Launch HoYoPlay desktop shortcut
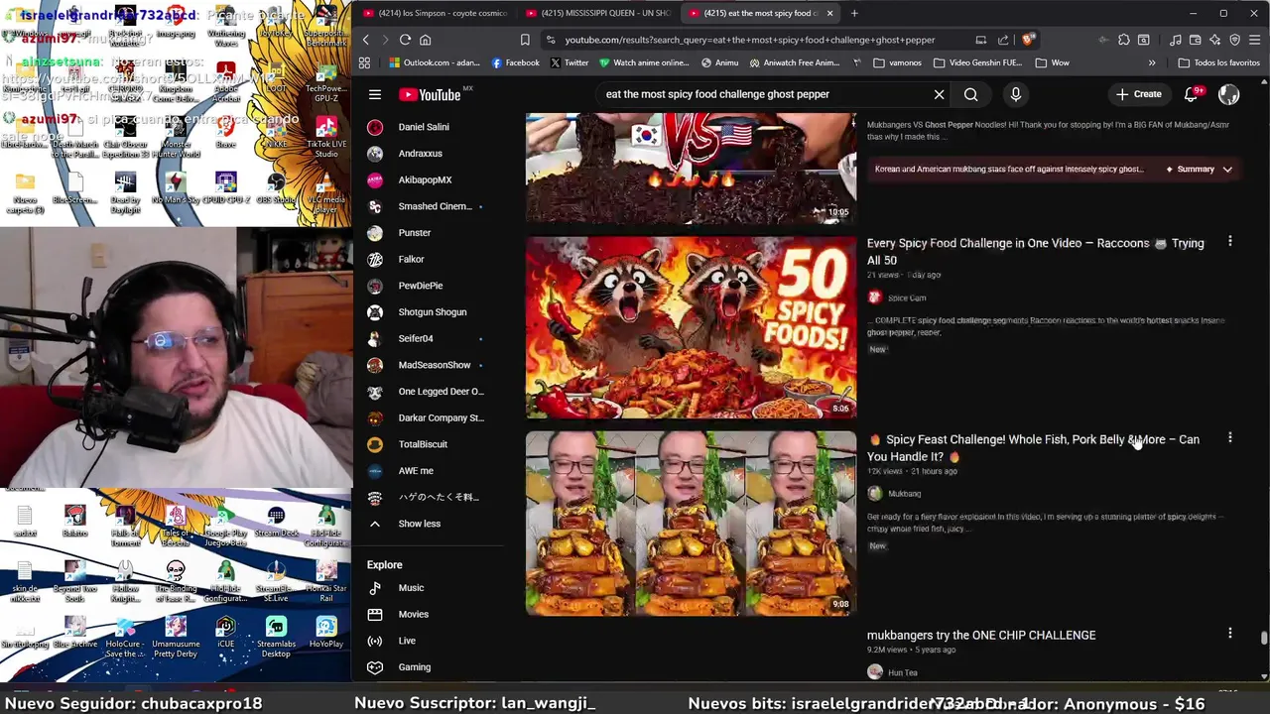The width and height of the screenshot is (1270, 714). point(326,633)
